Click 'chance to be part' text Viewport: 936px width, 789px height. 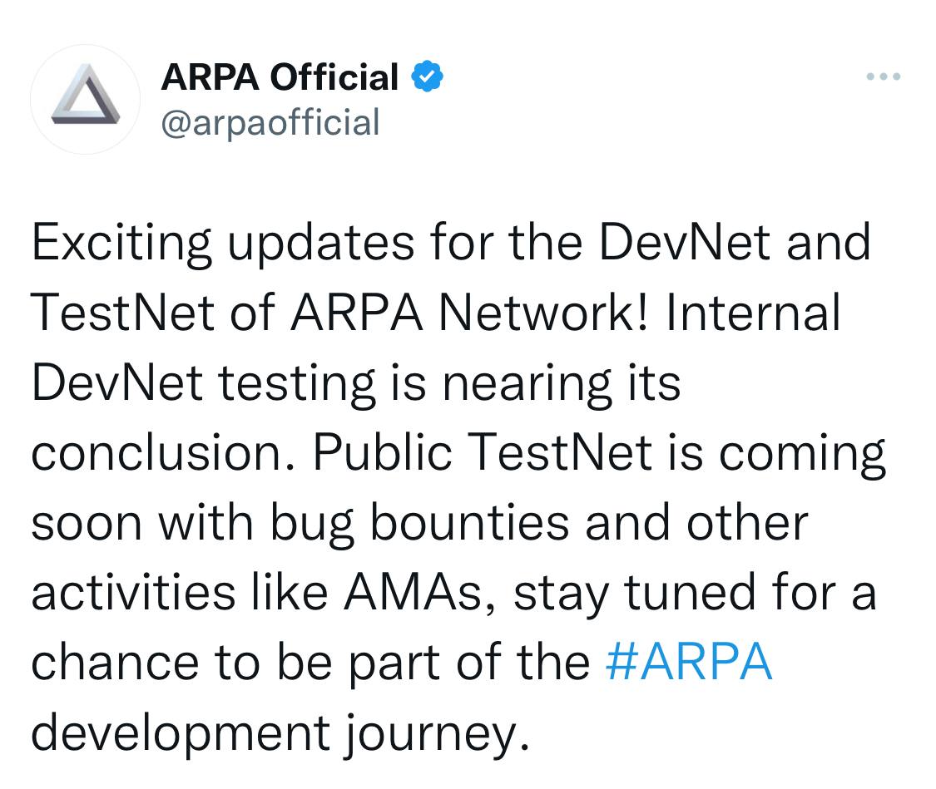coord(235,663)
